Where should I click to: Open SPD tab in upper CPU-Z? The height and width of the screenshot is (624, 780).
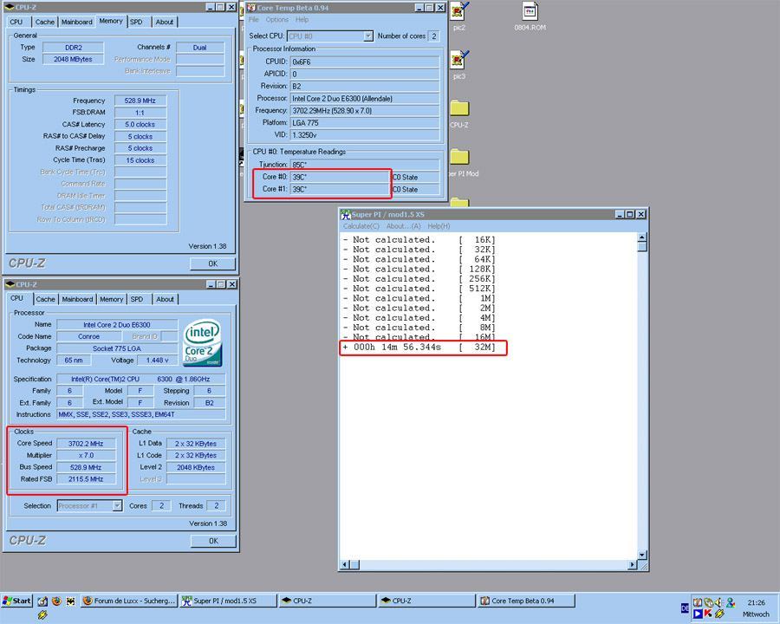136,22
